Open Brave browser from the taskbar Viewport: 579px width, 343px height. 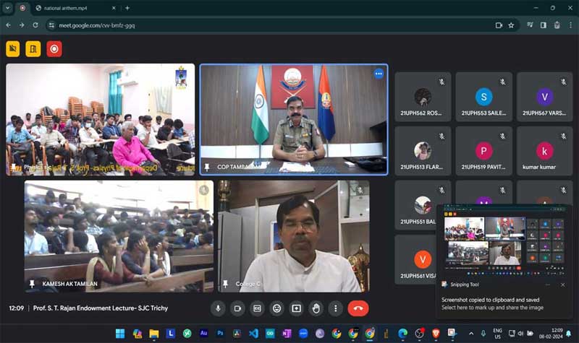coord(436,334)
